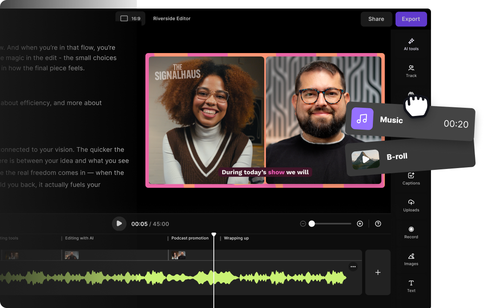This screenshot has height=308, width=484.
Task: Click the purple Music note icon
Action: coord(362,118)
